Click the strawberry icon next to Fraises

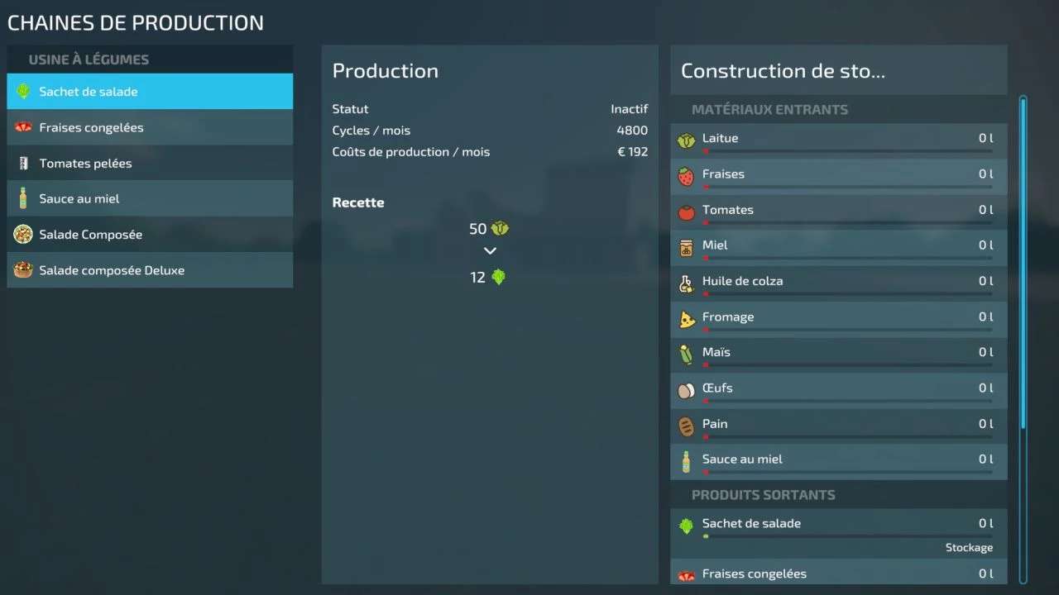click(686, 176)
